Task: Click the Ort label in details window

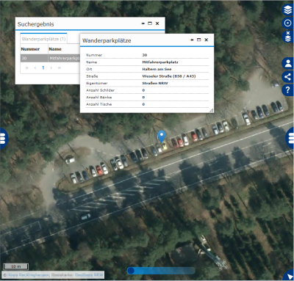Action: click(x=89, y=69)
